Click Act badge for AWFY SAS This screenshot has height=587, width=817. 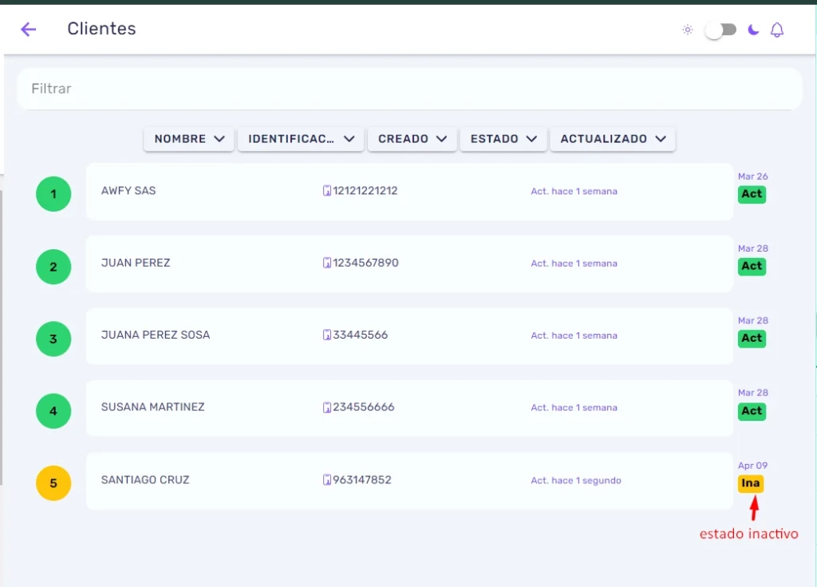point(752,194)
